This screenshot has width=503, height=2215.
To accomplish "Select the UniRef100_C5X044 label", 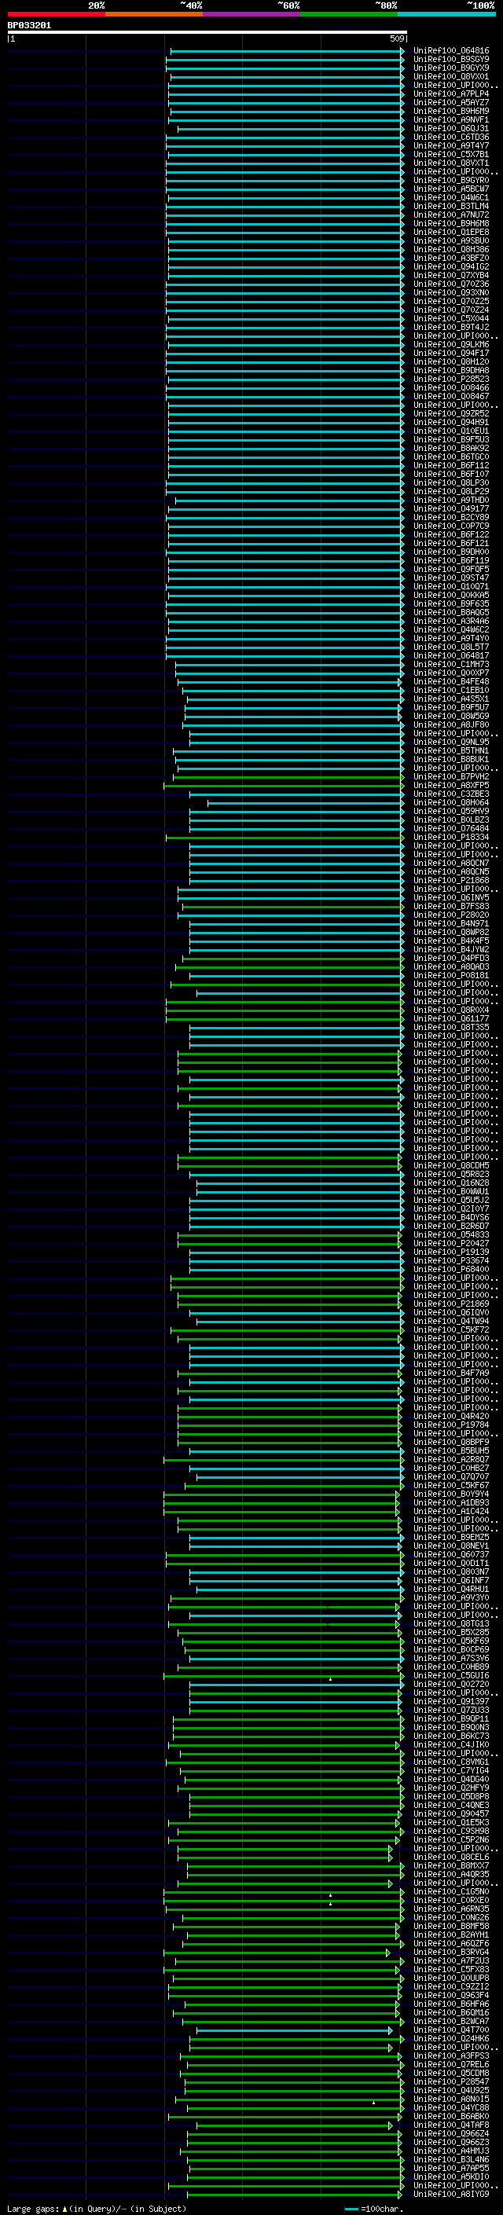I will tap(451, 319).
